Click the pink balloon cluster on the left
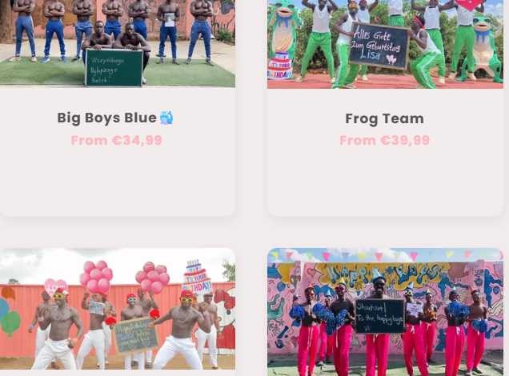Viewport: 509px width, 376px height. (x=96, y=277)
